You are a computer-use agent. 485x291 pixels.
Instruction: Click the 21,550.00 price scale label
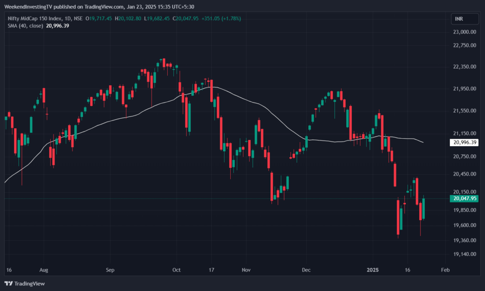(464, 111)
